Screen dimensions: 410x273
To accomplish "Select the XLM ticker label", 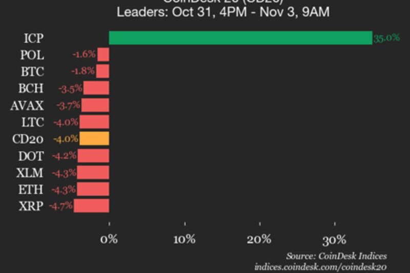I will click(30, 173).
